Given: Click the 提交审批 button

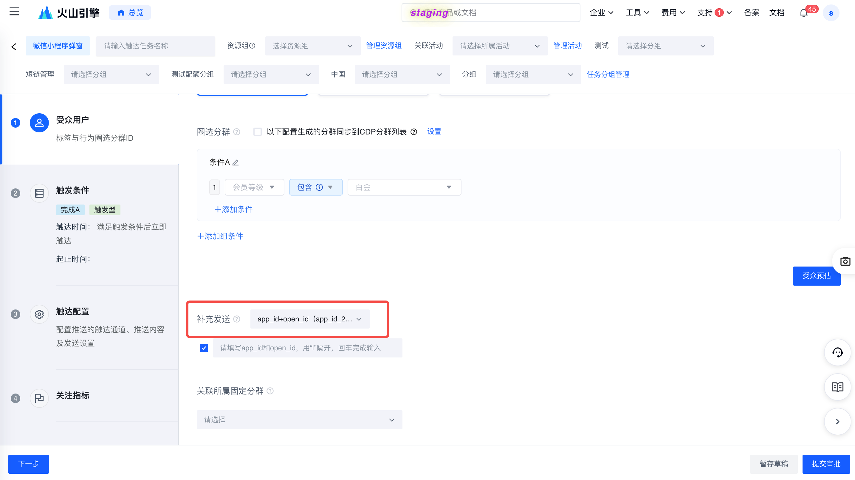Looking at the screenshot, I should [x=826, y=464].
